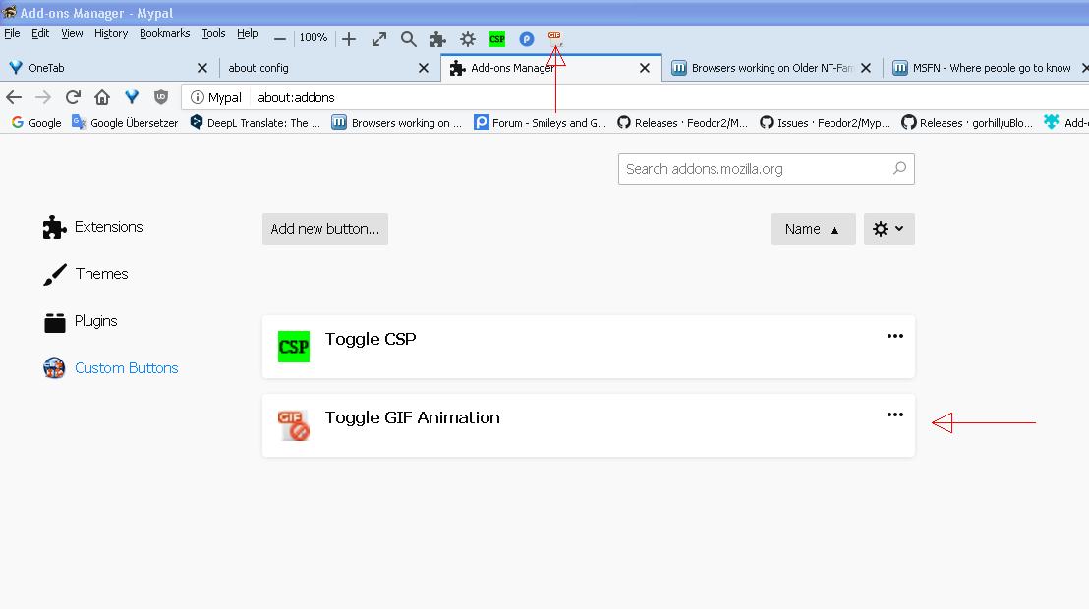Click the OneTab toolbar icon
This screenshot has width=1089, height=609.
(132, 97)
